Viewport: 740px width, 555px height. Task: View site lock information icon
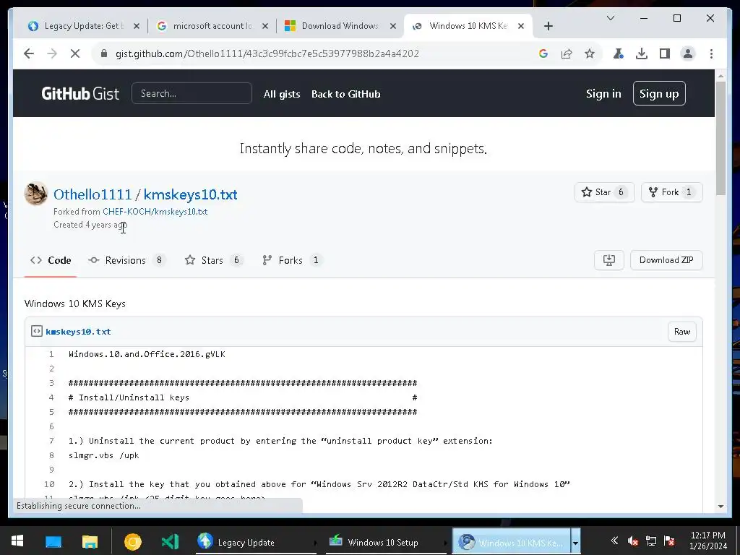pyautogui.click(x=104, y=53)
